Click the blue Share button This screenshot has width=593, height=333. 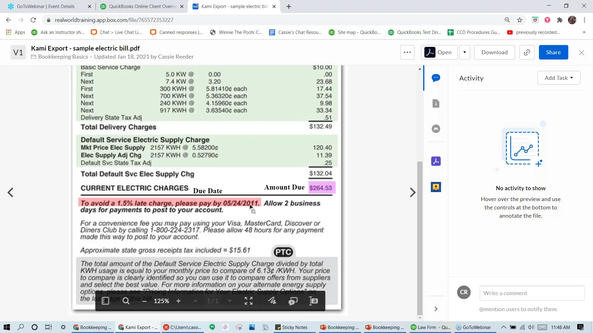click(x=553, y=52)
